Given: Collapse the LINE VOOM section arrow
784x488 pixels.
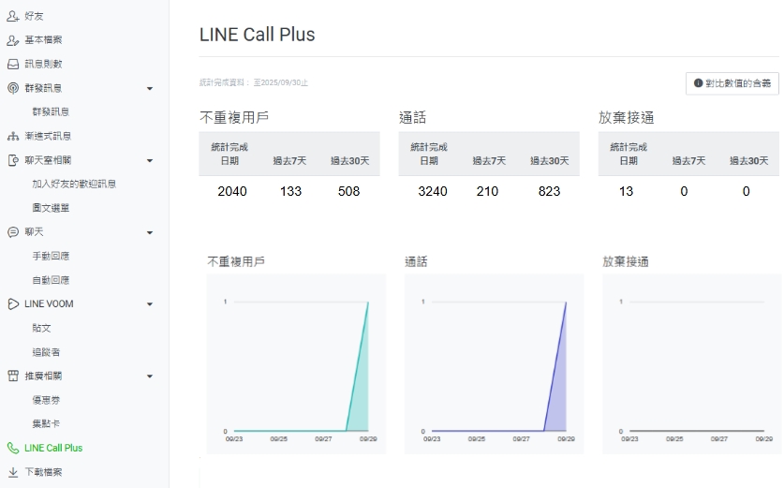Looking at the screenshot, I should 150,304.
